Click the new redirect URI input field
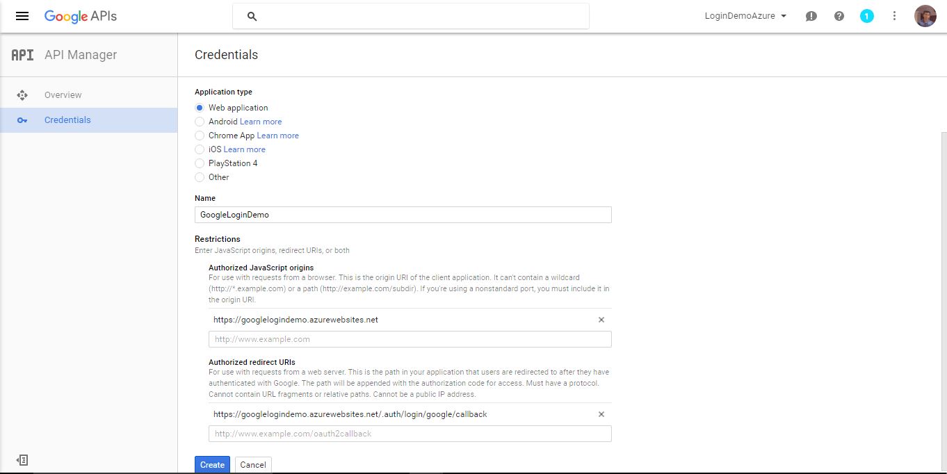Screen dimensions: 947x474 410,434
